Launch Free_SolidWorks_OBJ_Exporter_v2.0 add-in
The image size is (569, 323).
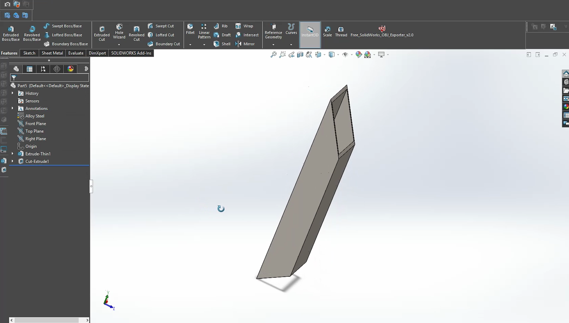click(382, 31)
